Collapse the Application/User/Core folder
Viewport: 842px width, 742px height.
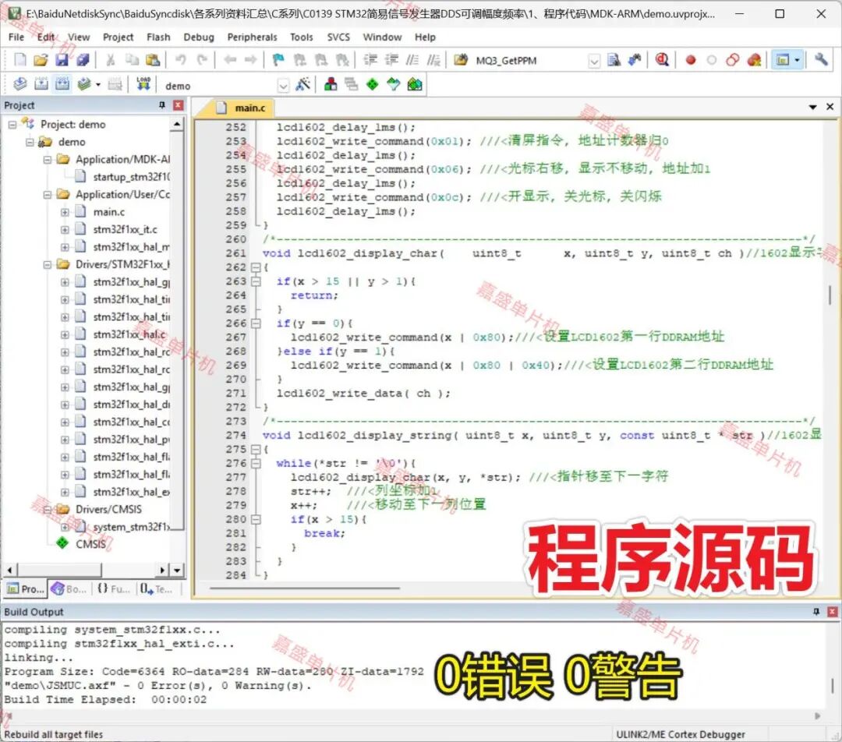pyautogui.click(x=48, y=194)
